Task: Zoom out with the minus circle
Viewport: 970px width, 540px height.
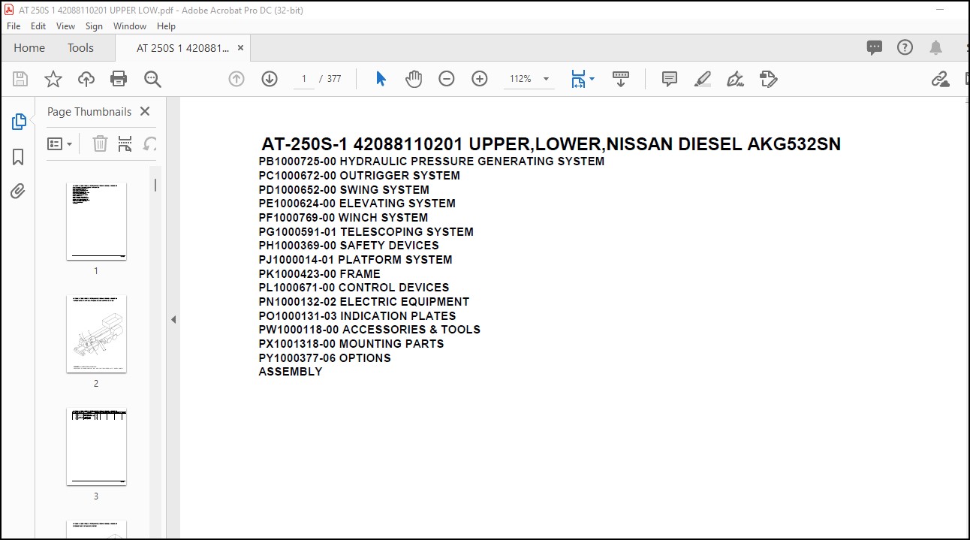Action: [x=447, y=79]
